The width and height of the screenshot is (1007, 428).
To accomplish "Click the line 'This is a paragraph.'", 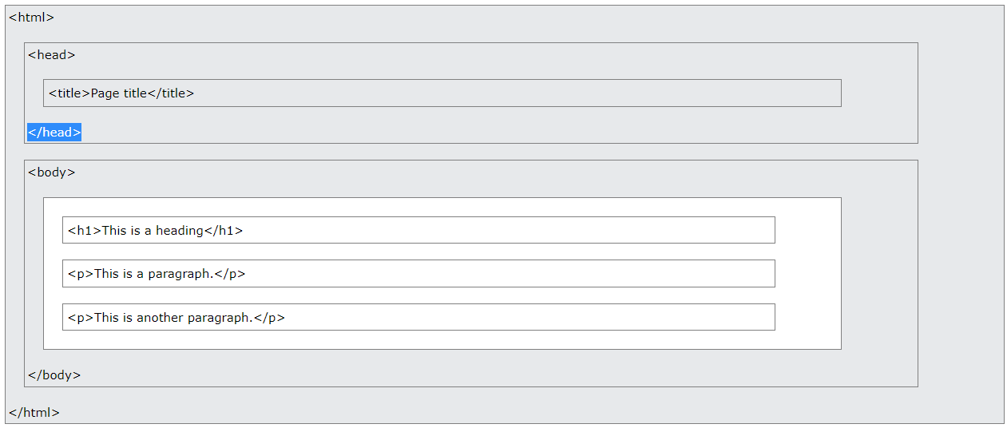I will click(x=418, y=273).
